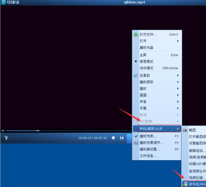Expand the 声音 submenu

(157, 101)
